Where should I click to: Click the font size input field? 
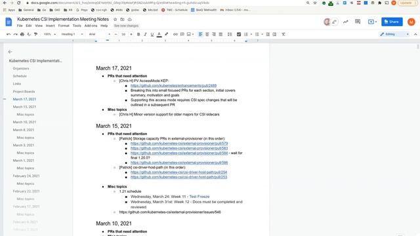point(123,34)
